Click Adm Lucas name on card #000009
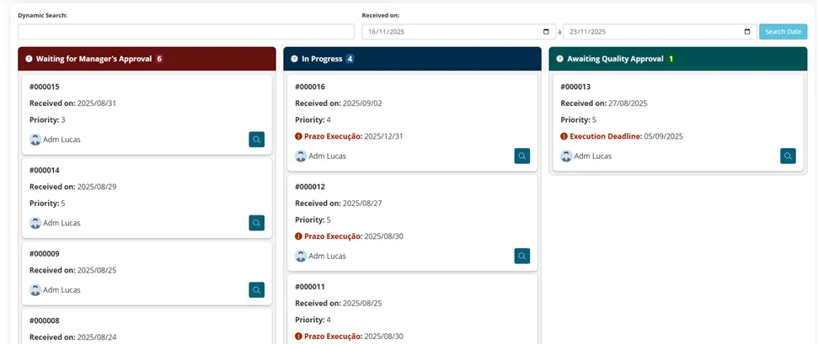The height and width of the screenshot is (344, 818). 61,290
